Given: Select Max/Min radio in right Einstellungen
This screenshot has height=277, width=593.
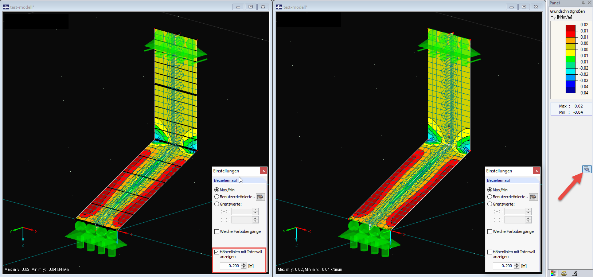Looking at the screenshot, I should pyautogui.click(x=489, y=190).
